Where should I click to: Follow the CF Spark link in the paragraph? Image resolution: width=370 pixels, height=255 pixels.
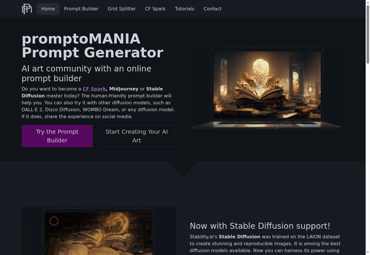point(94,89)
